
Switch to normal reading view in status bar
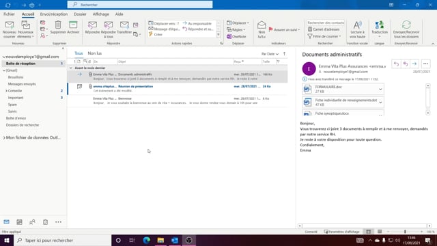(x=369, y=232)
